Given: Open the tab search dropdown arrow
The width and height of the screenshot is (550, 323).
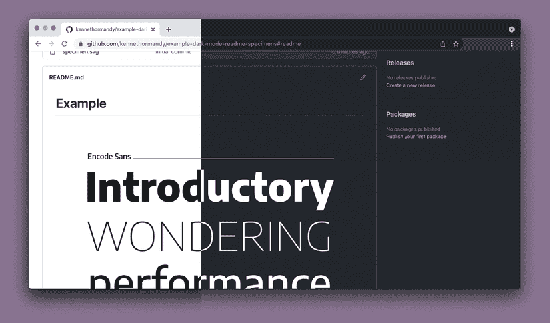Looking at the screenshot, I should click(511, 29).
